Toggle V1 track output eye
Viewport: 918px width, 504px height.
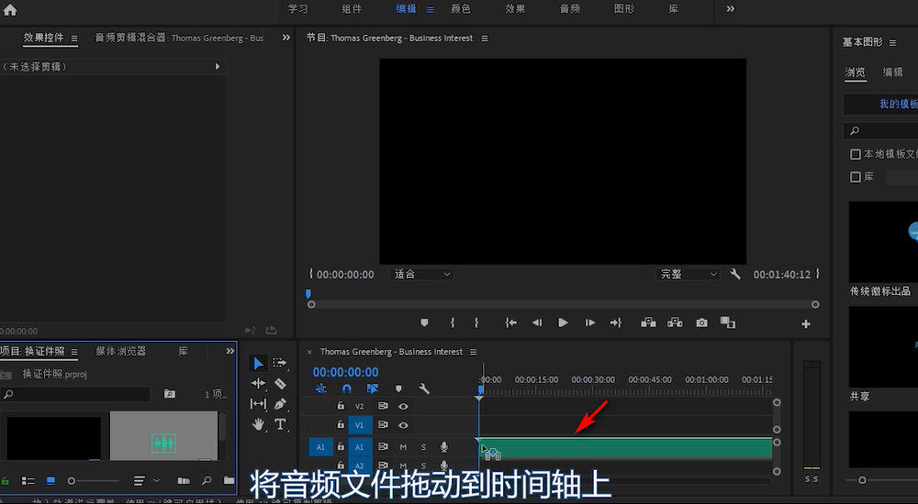pos(403,425)
